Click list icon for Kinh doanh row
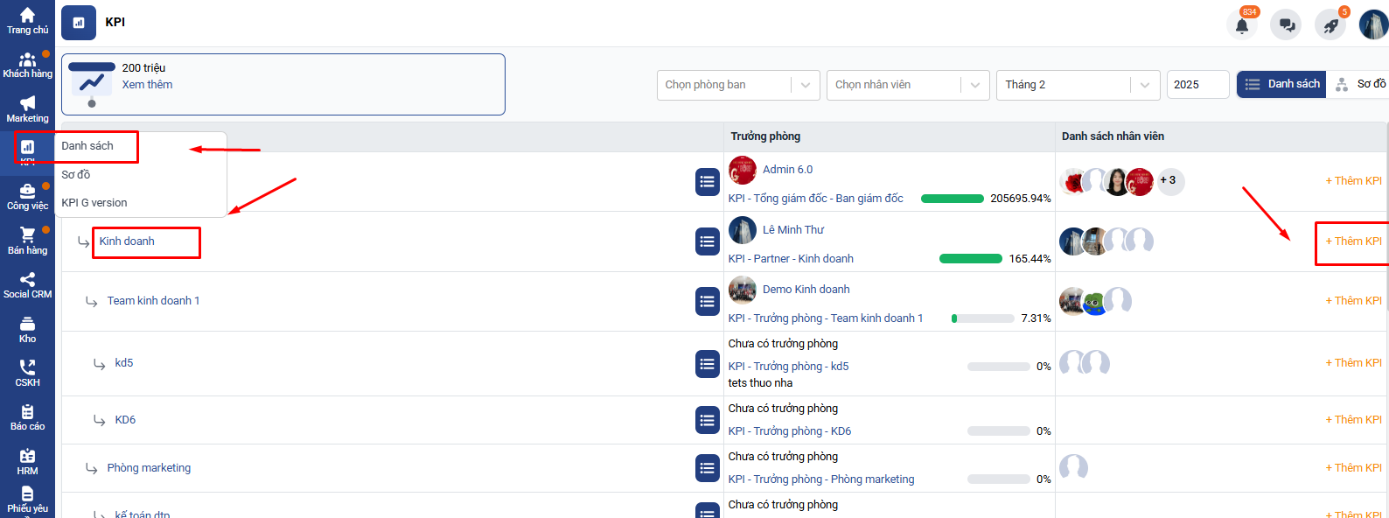1389x518 pixels. [x=707, y=241]
